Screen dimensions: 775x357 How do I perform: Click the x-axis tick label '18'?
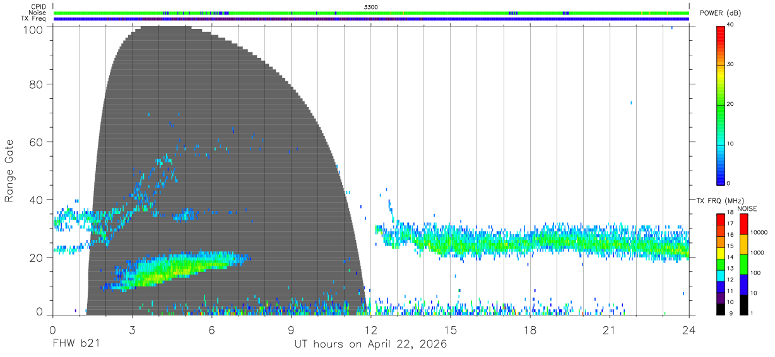[530, 330]
